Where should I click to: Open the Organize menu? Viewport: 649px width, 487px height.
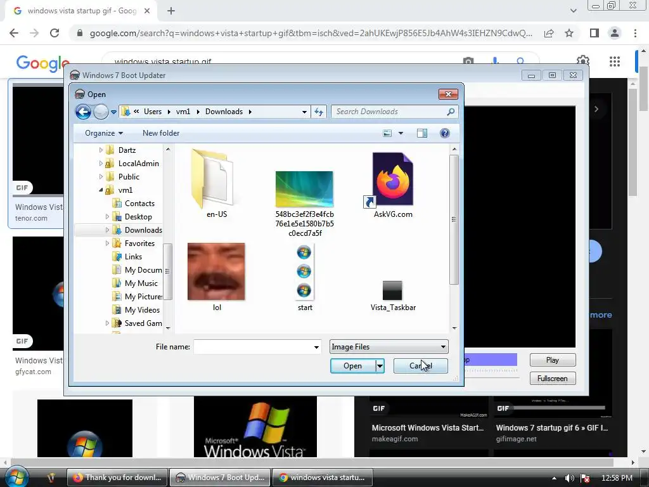click(104, 133)
